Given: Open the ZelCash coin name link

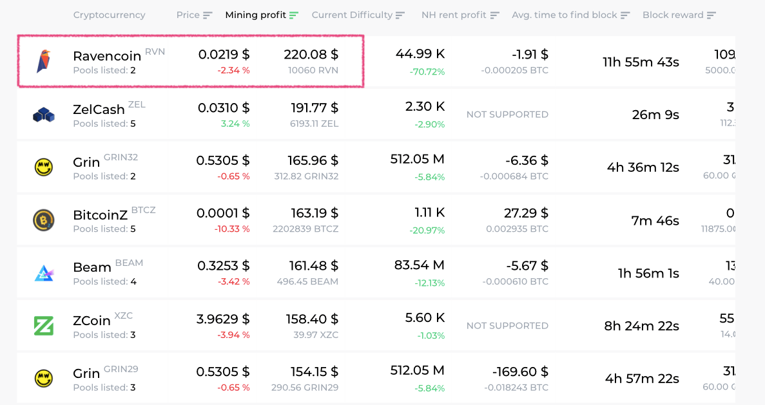Looking at the screenshot, I should coord(99,109).
